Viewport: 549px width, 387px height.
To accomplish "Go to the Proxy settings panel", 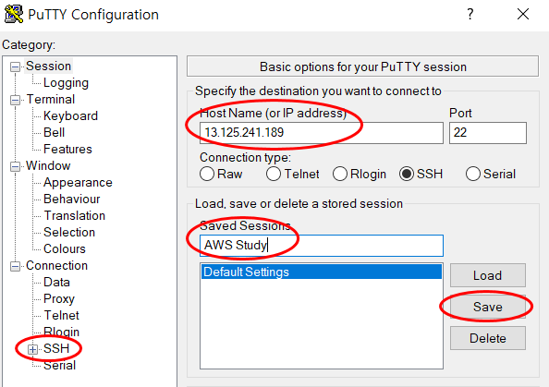I will [x=59, y=299].
